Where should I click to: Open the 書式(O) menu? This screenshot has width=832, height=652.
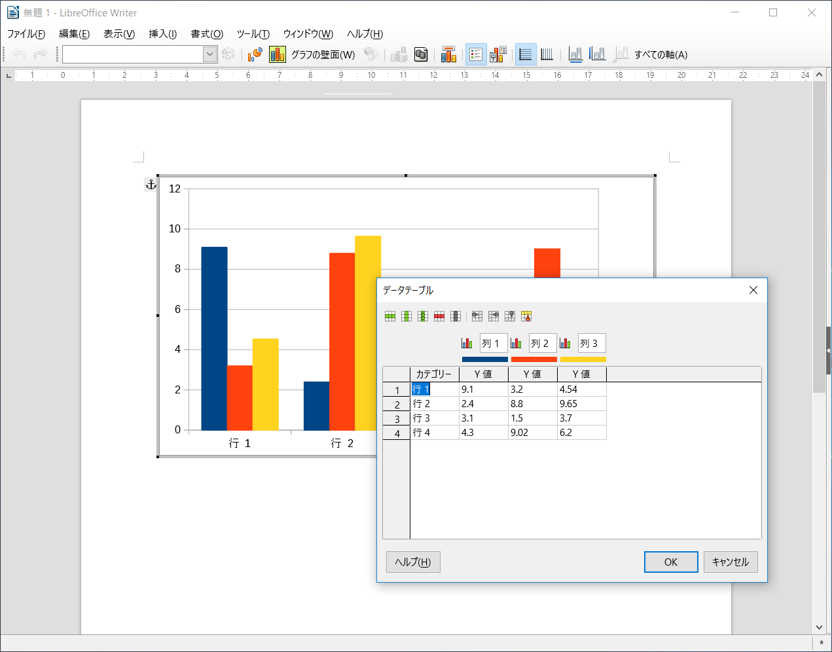207,34
